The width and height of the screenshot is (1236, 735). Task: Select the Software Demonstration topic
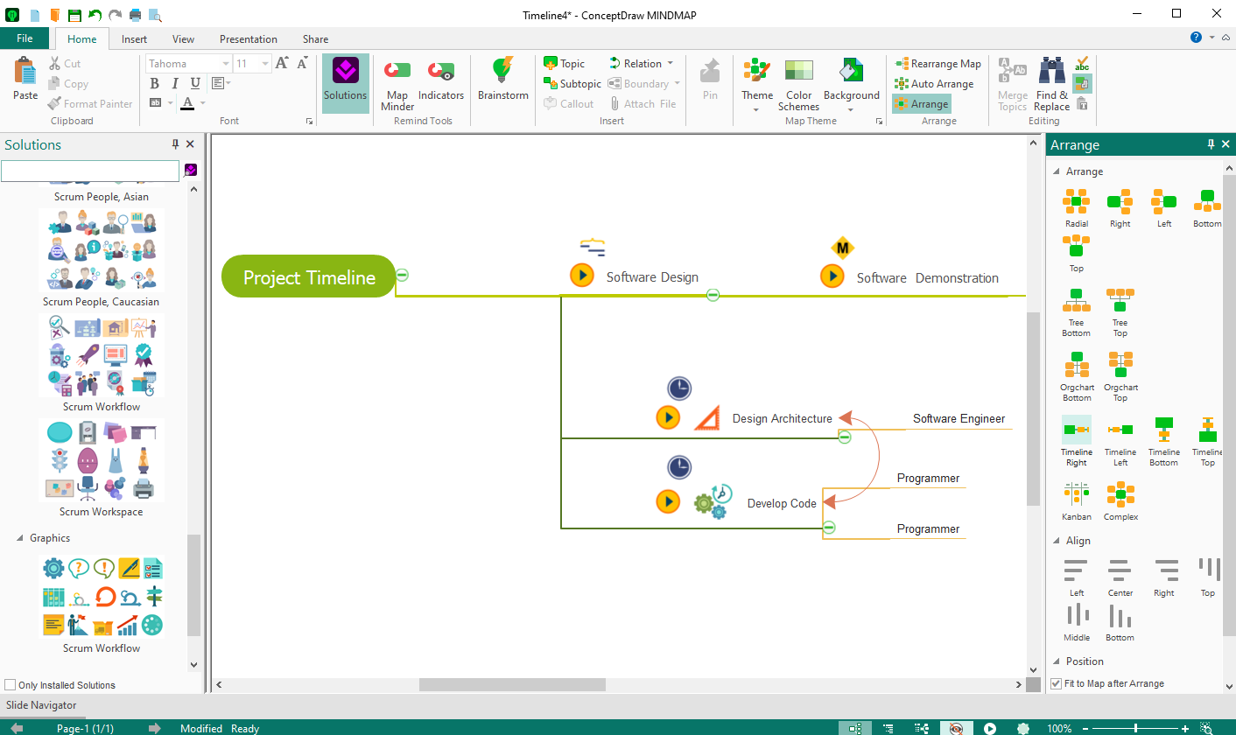coord(927,277)
